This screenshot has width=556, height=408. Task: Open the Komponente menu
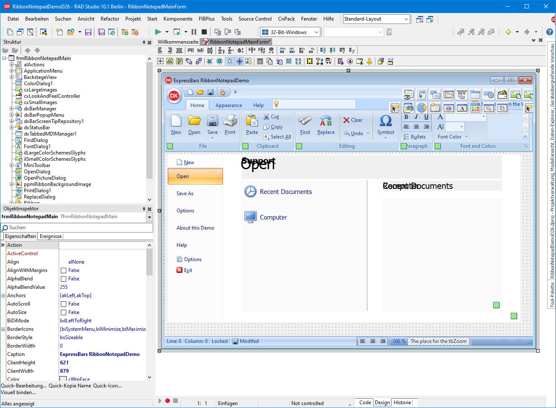click(x=178, y=18)
